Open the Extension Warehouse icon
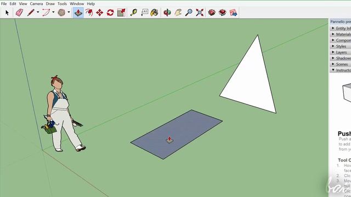Screen dimensions: 351x197 coord(223,13)
